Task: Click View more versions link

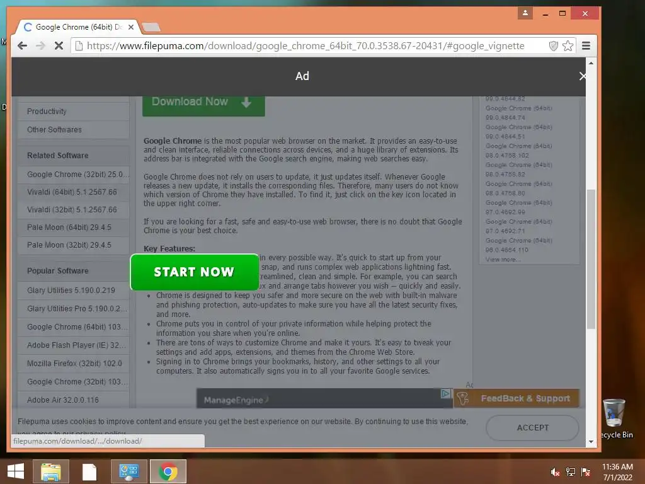Action: 503,260
